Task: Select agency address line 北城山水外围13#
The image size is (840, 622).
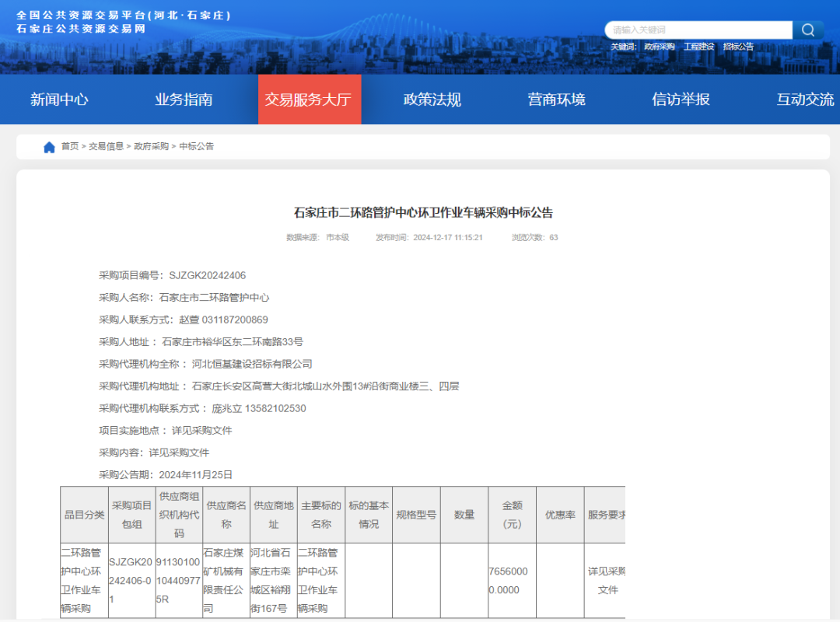Action: pos(279,386)
